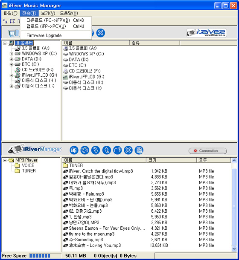Select 이동식 디스크 (H:) icon in list

(66, 82)
